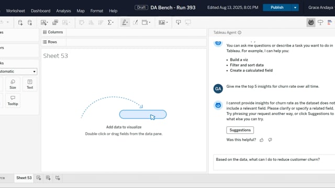335x188 pixels.
Task: Open the Map menu
Action: click(81, 11)
